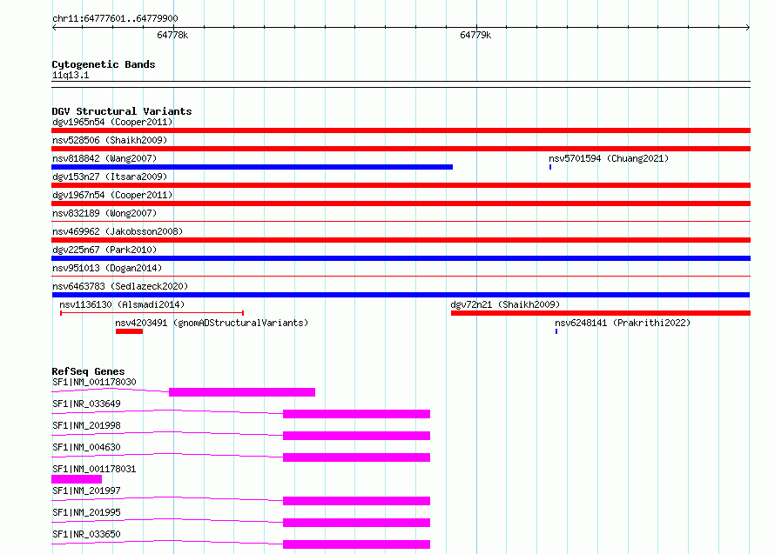Click the SF1|NR_033649 transcript label

[86, 404]
